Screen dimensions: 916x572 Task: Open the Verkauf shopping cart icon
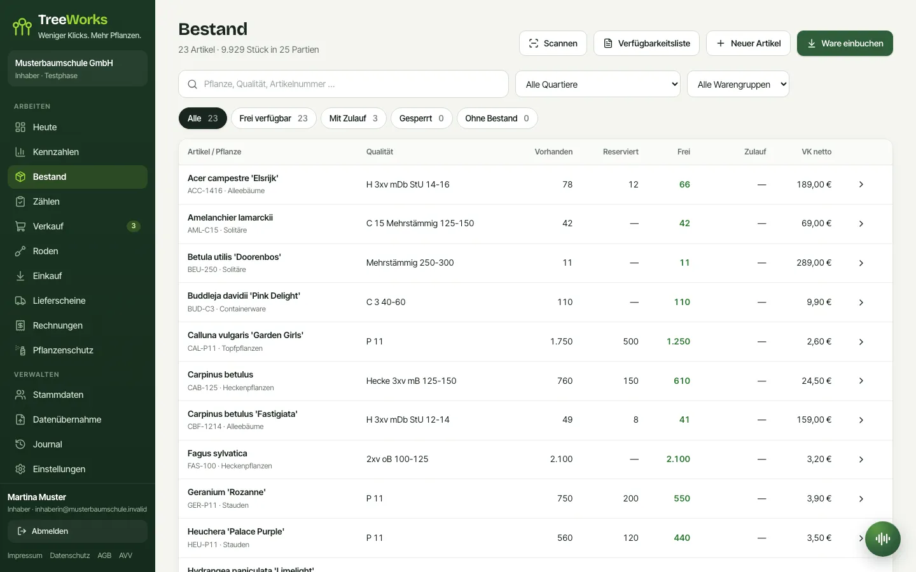(x=20, y=226)
